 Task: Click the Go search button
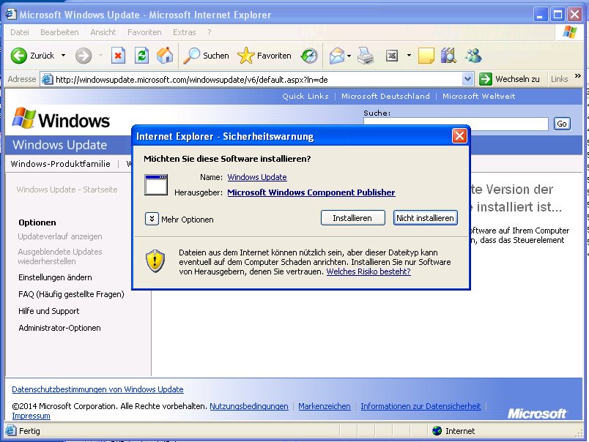pyautogui.click(x=562, y=124)
